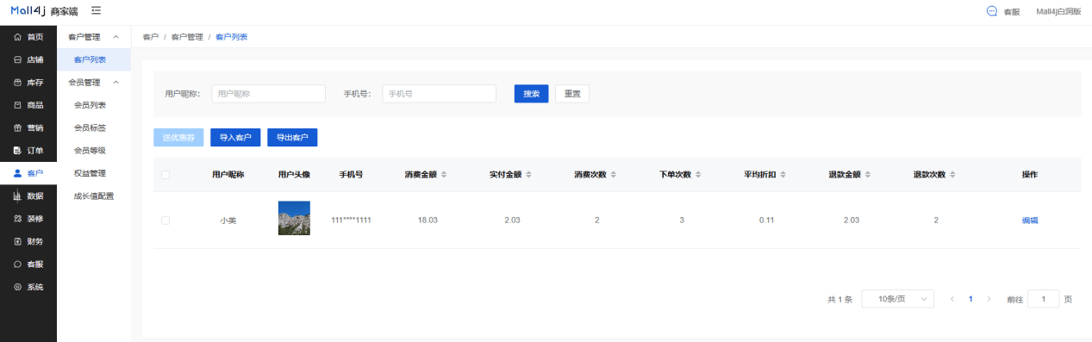
Task: Collapse the sidebar with the hamburger icon
Action: tap(96, 10)
